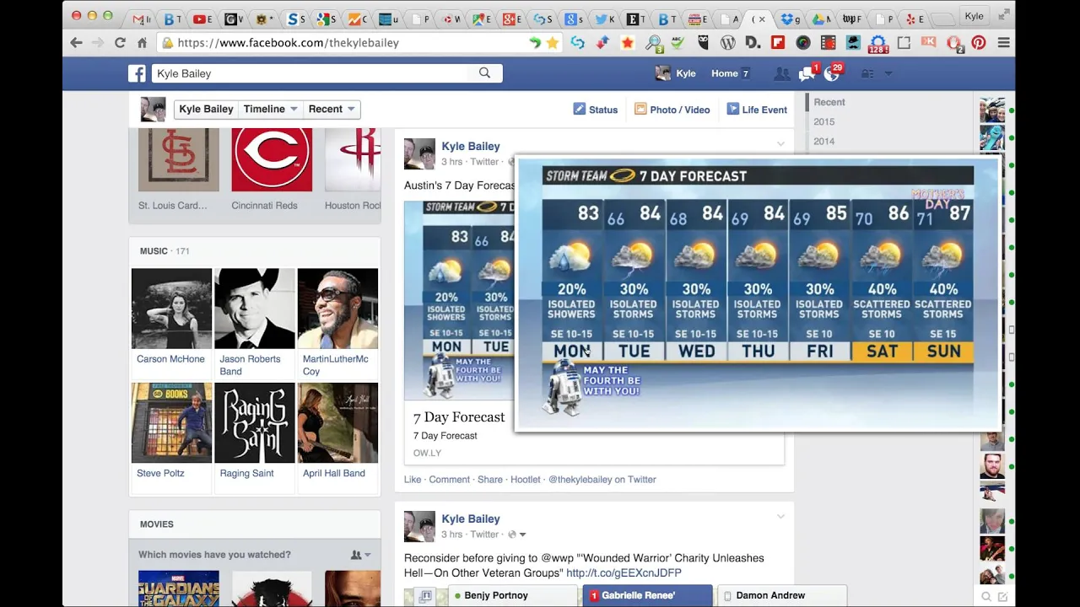Click the spell-check ABC extension icon
The width and height of the screenshot is (1080, 607).
[678, 43]
